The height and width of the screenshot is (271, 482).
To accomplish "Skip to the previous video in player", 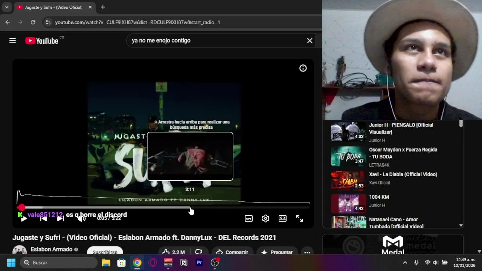I will tap(43, 218).
